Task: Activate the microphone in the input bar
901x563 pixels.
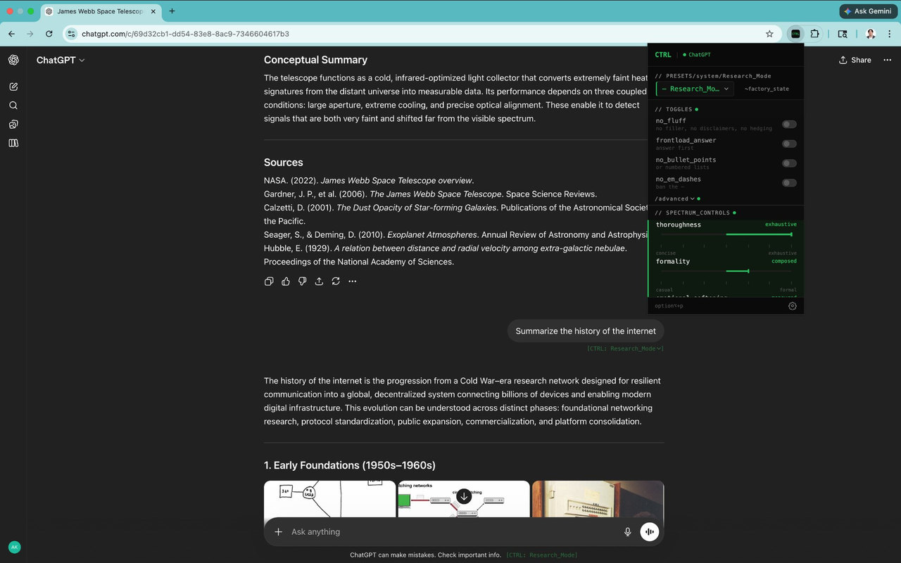Action: click(x=627, y=531)
